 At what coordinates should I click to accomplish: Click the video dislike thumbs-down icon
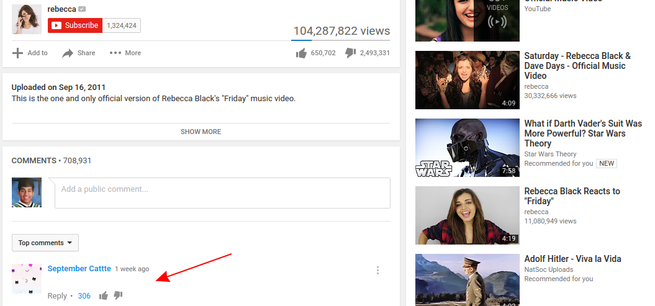tap(351, 53)
